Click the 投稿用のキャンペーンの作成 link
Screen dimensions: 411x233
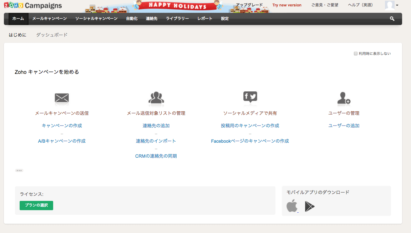coord(250,126)
